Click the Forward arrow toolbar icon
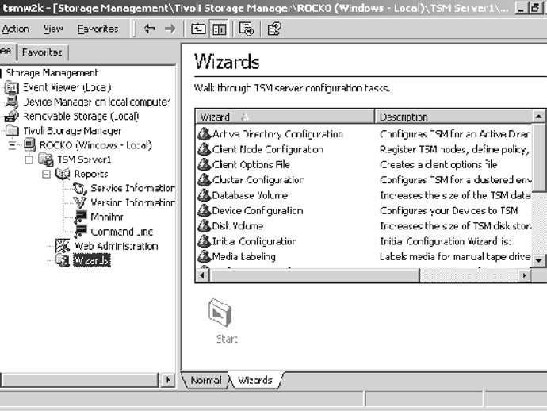 click(x=170, y=29)
